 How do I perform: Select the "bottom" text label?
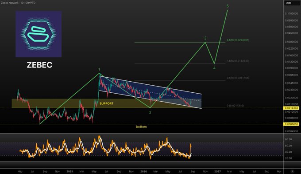pyautogui.click(x=141, y=127)
